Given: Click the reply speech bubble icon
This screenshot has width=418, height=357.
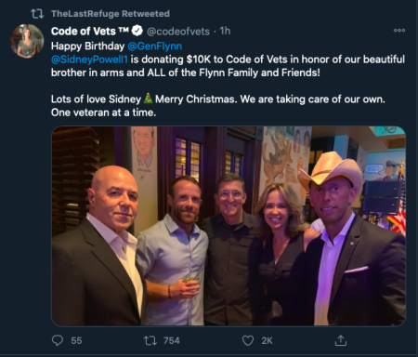Looking at the screenshot, I should point(58,340).
